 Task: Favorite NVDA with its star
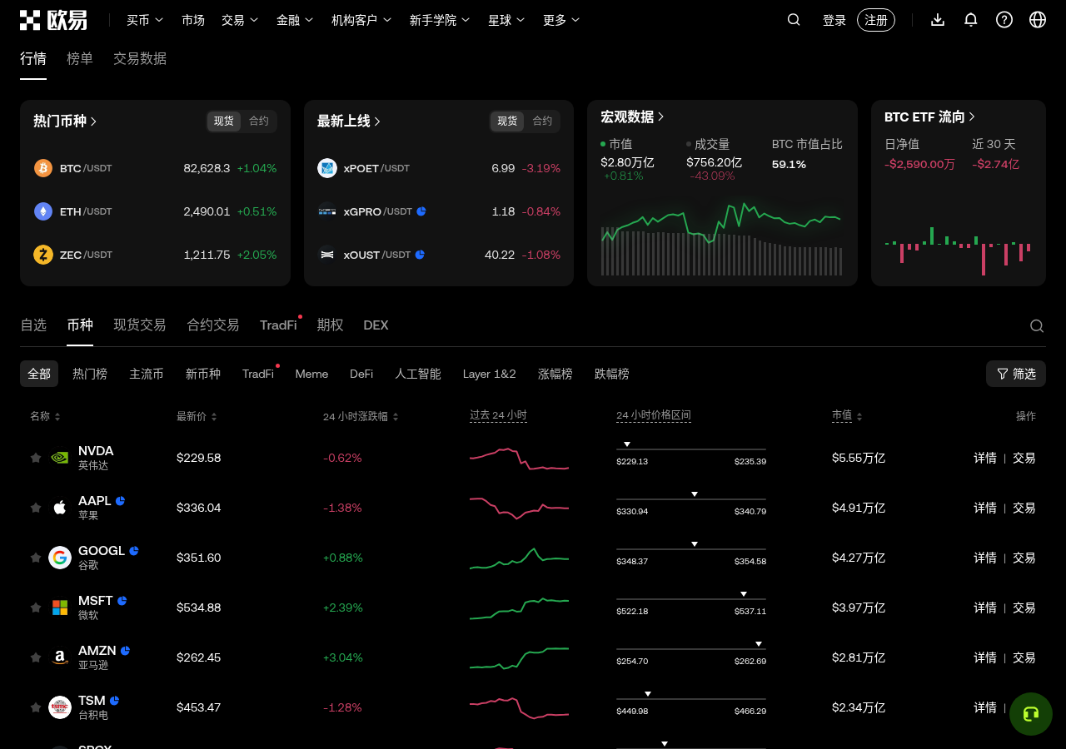(36, 458)
